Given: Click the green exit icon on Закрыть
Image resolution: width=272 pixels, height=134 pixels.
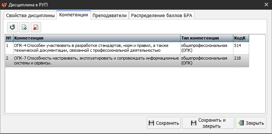Looking at the screenshot, I should tap(241, 123).
